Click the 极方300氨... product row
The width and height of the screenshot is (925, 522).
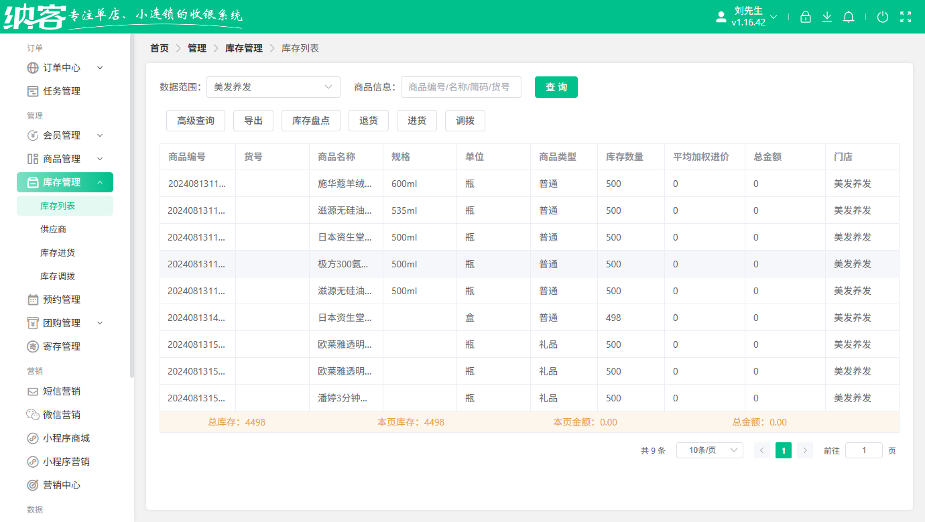point(530,264)
